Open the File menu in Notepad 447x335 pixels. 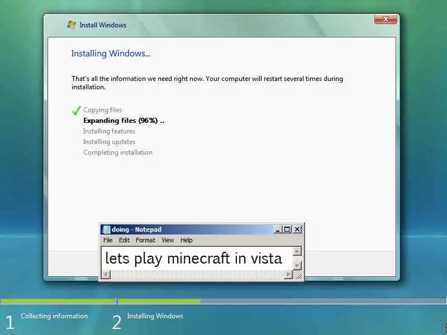[x=108, y=240]
